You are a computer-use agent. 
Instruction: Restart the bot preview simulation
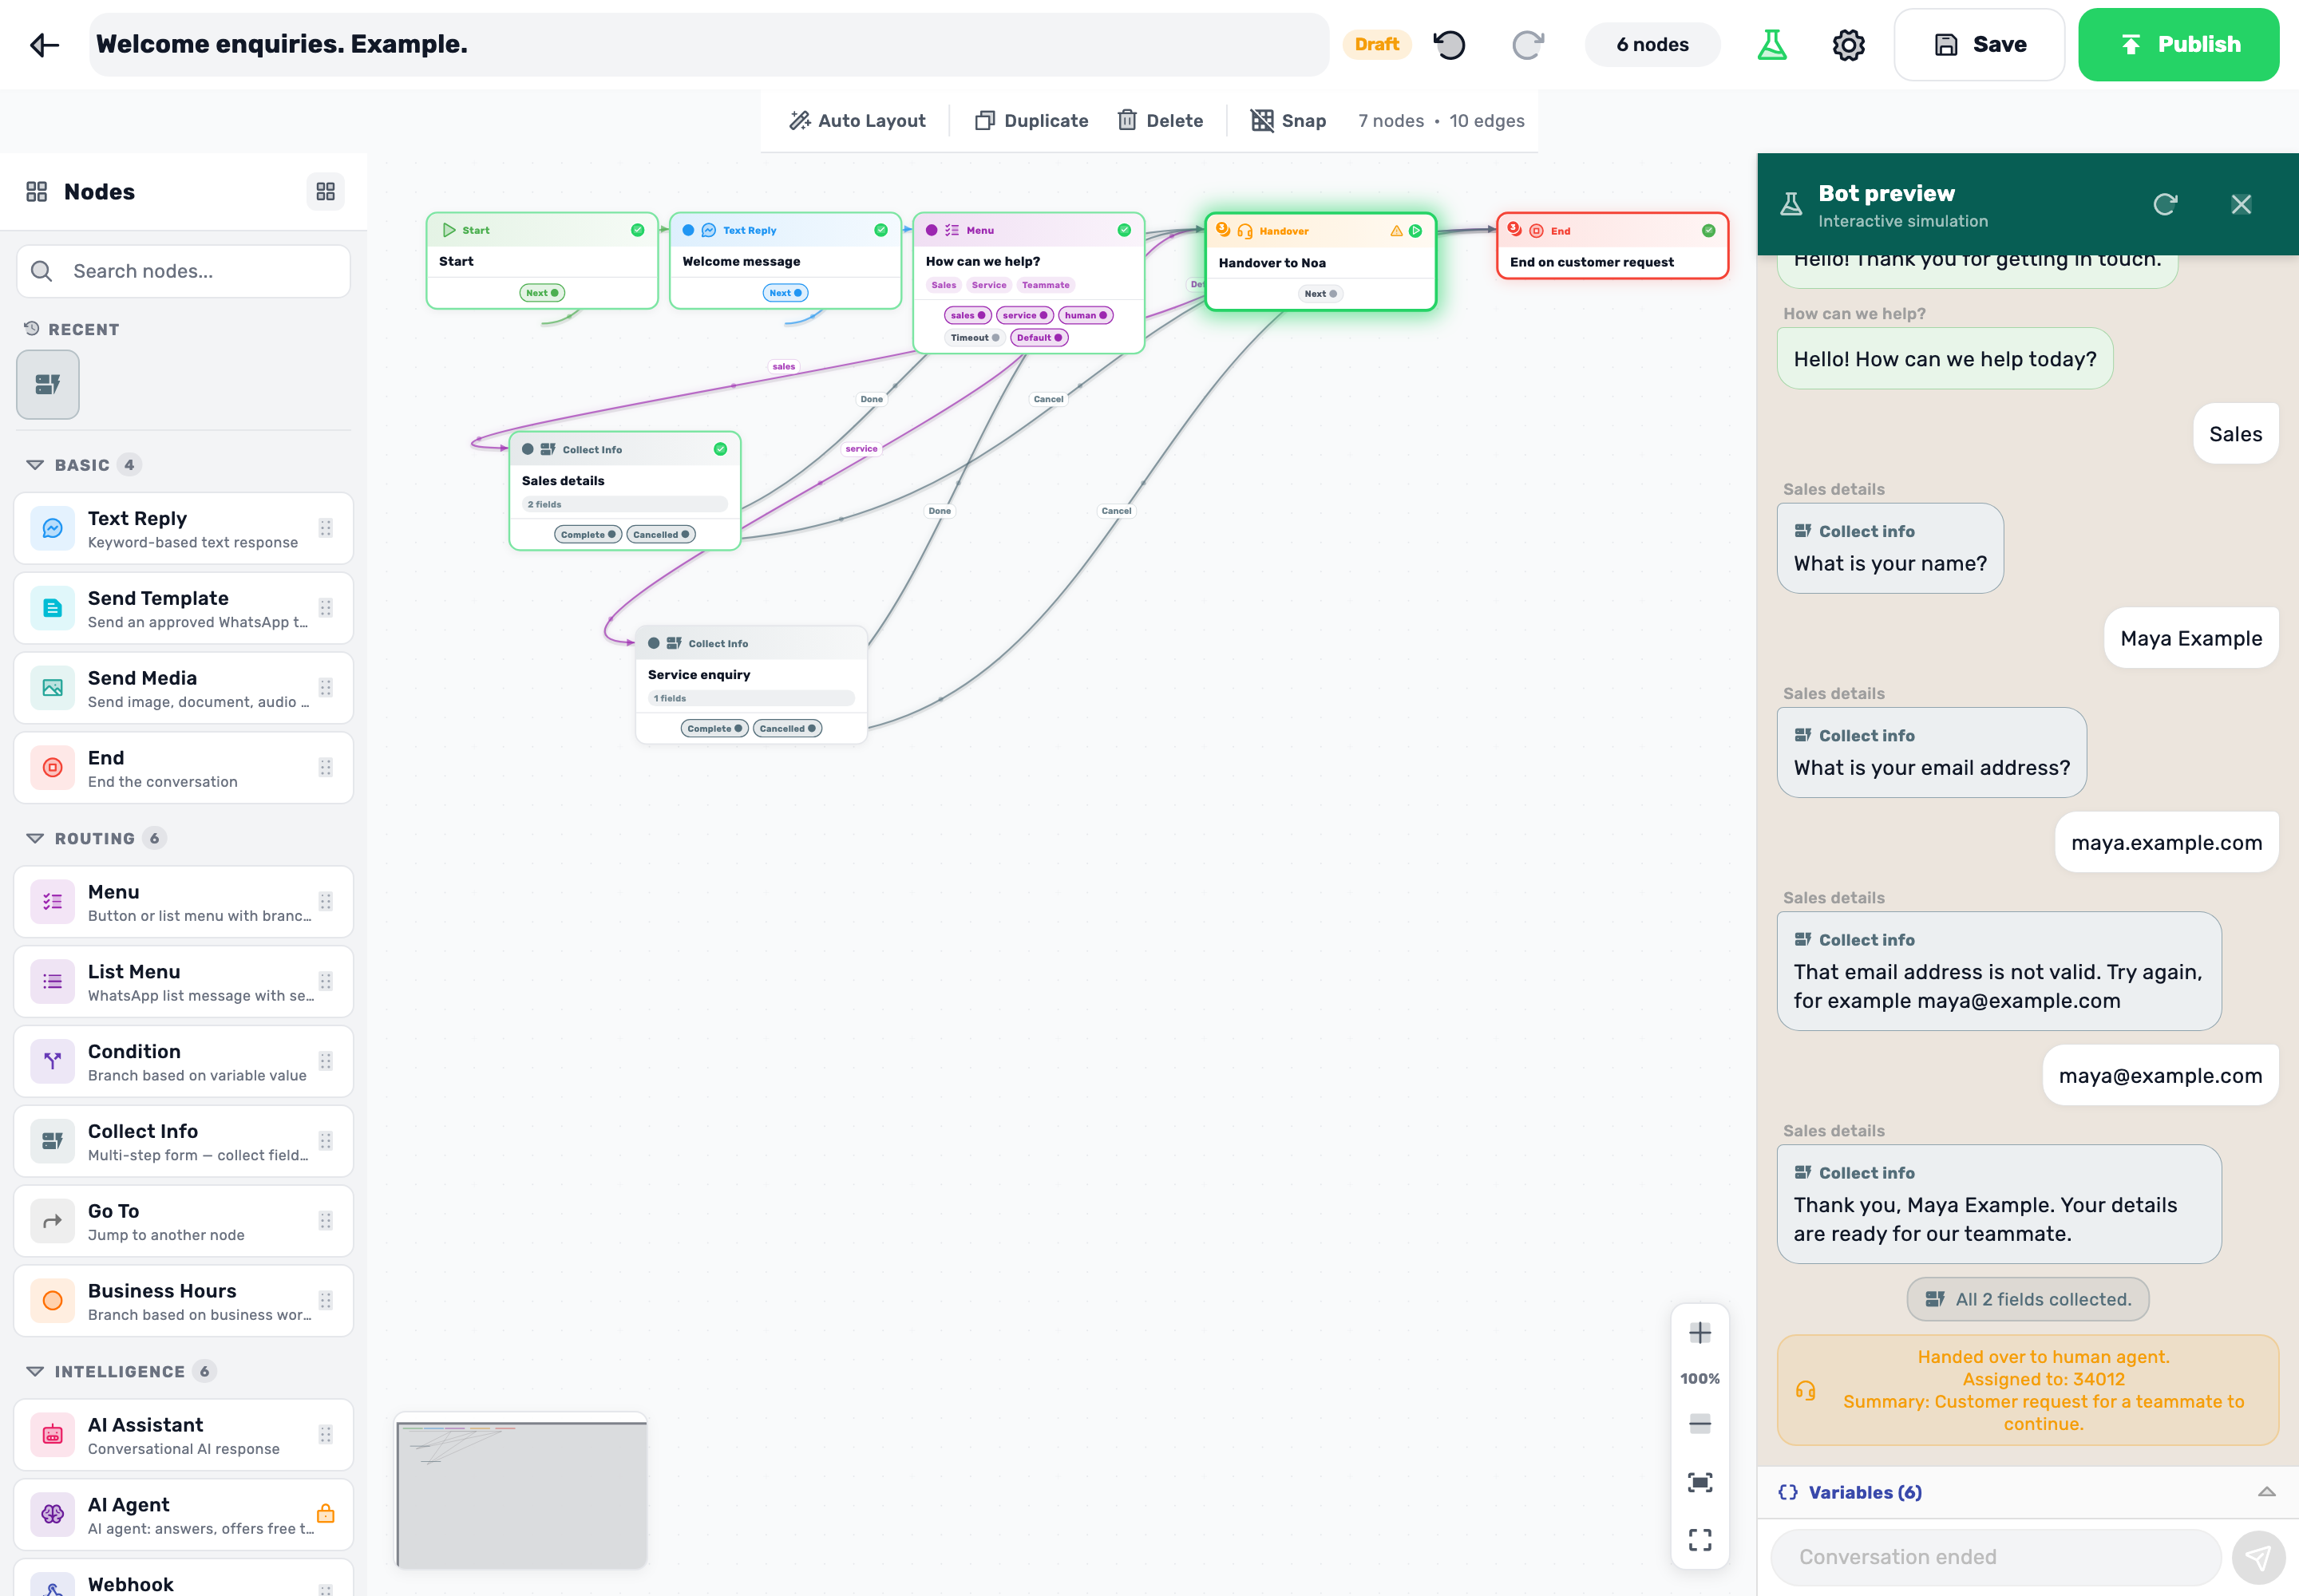point(2165,204)
